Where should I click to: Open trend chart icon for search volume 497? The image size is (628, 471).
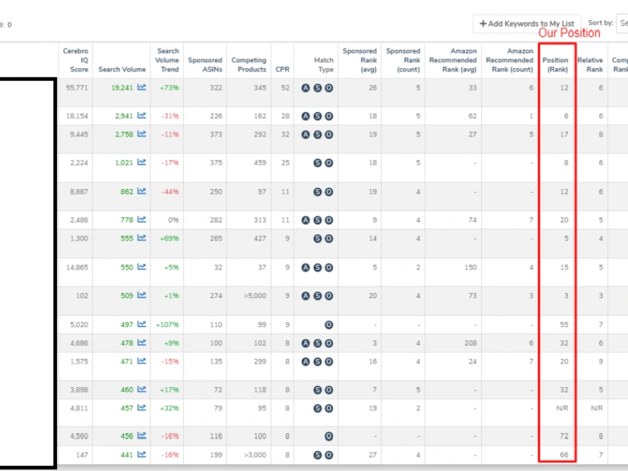point(142,325)
